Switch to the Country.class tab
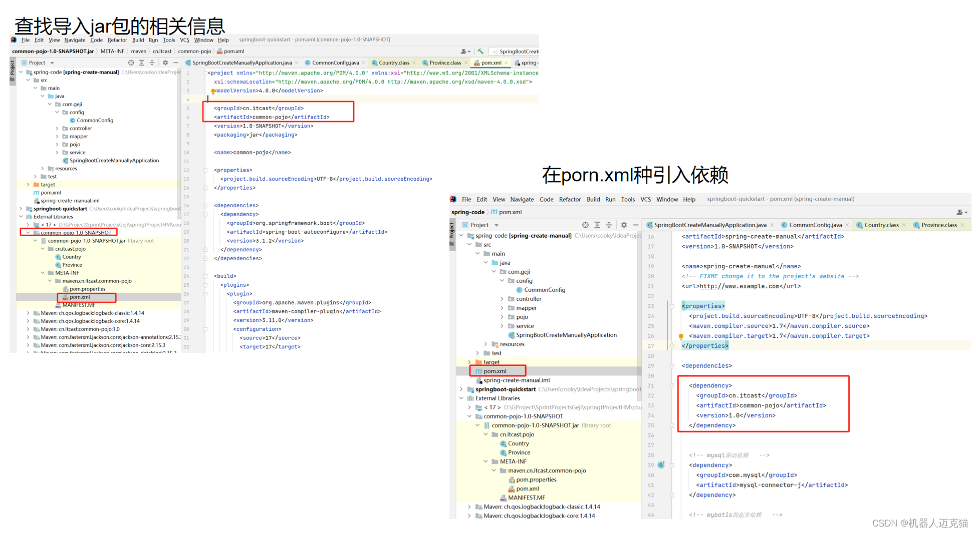The image size is (976, 533). pyautogui.click(x=393, y=63)
